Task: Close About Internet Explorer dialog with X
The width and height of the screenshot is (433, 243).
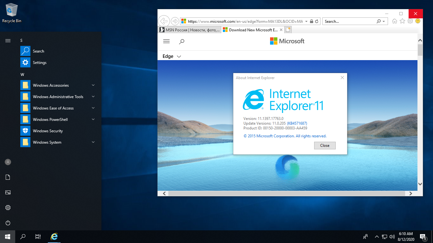Action: (342, 78)
